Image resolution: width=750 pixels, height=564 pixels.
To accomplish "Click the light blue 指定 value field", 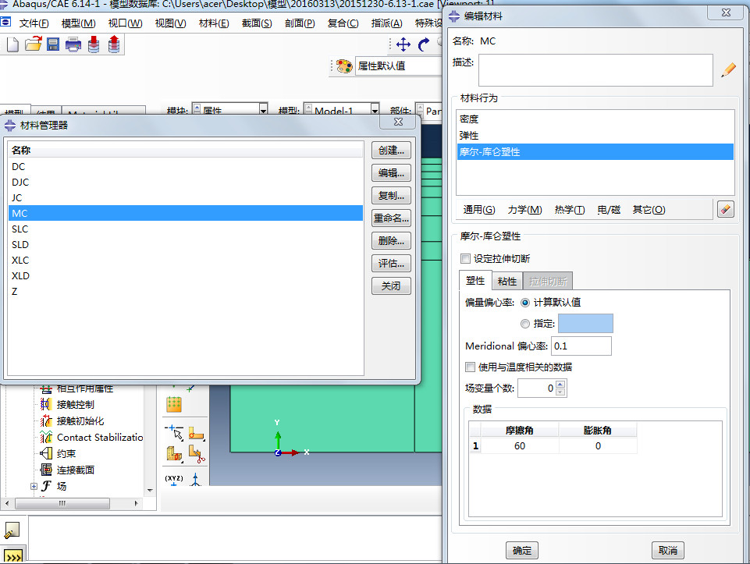I will pyautogui.click(x=585, y=324).
